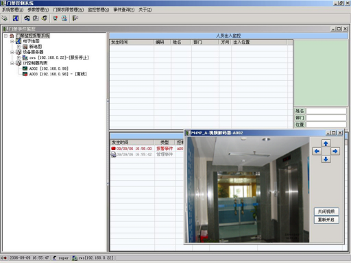
Task: Collapse the 设备服务器 tree node
Action: click(12, 52)
